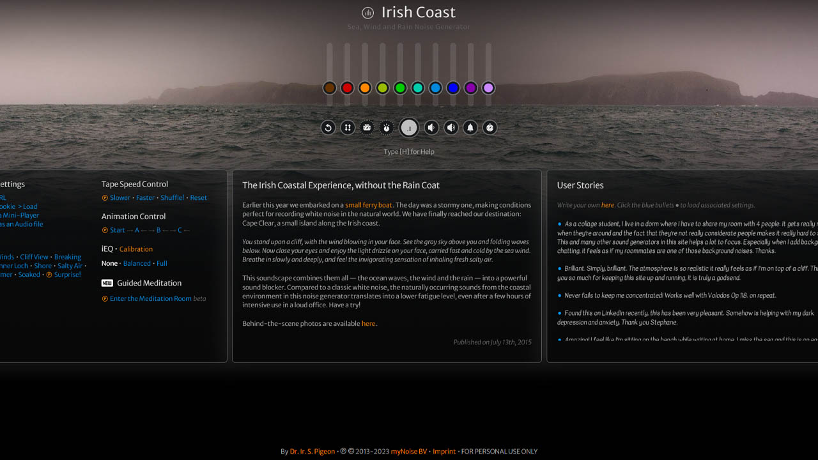Open the Calibration link next to iEQ

click(135, 249)
